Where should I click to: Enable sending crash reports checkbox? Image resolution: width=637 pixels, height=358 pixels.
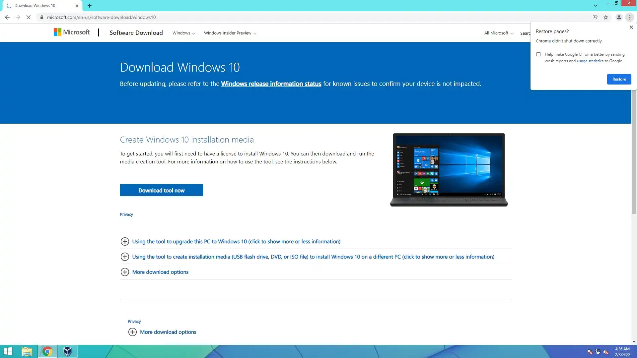[x=538, y=54]
